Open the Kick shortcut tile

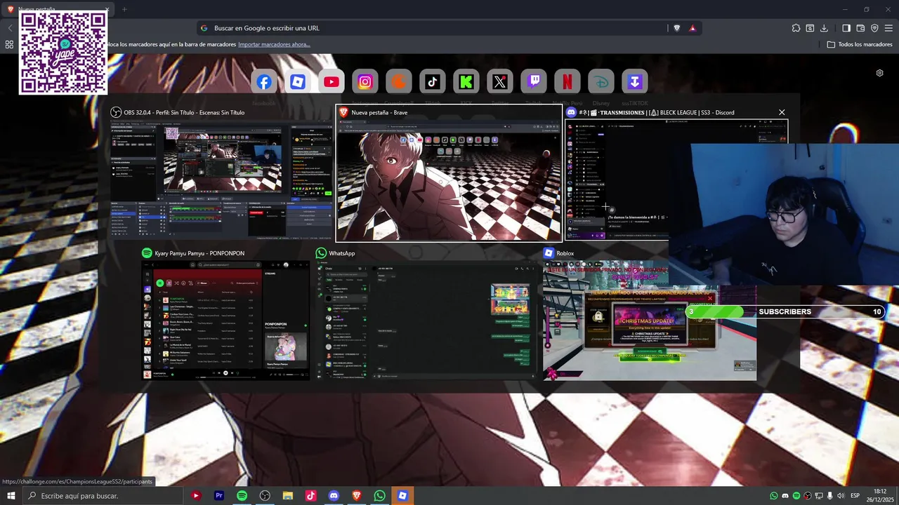point(466,82)
